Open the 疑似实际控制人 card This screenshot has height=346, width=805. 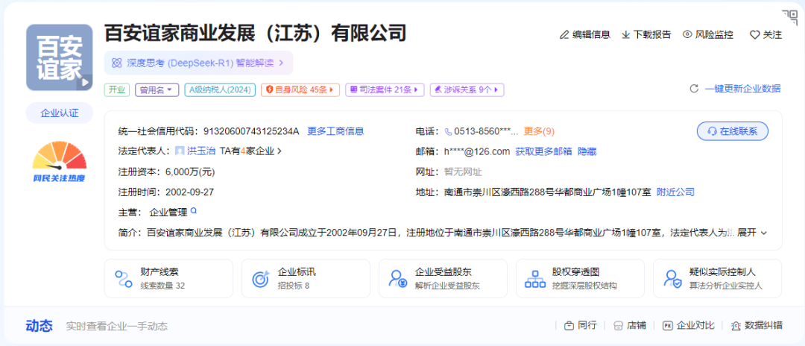pyautogui.click(x=717, y=278)
